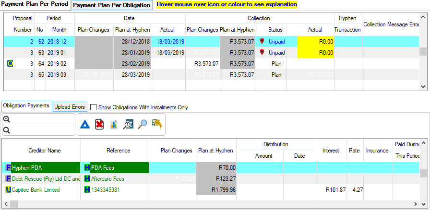Viewport: 430px width, 210px height.
Task: Click the Plan status for period 64
Action: (276, 64)
